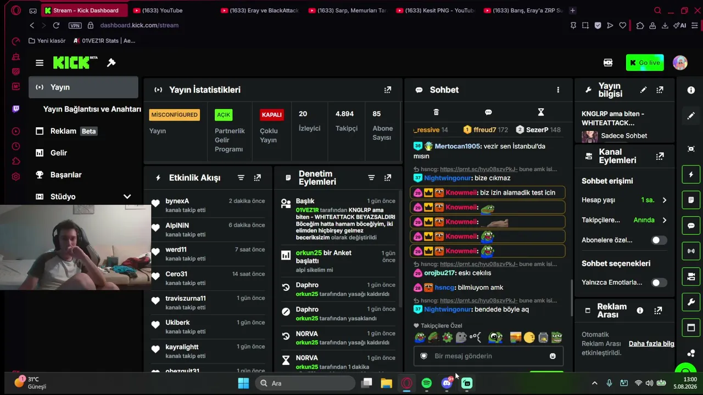703x395 pixels.
Task: Toggle the chat widget in the right rail
Action: click(691, 225)
